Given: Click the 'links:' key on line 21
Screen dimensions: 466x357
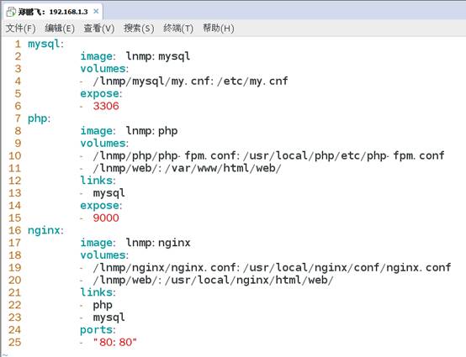Looking at the screenshot, I should pyautogui.click(x=98, y=292).
